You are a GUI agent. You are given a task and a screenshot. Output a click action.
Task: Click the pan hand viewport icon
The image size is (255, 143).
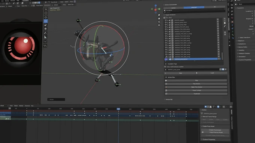pos(159,18)
